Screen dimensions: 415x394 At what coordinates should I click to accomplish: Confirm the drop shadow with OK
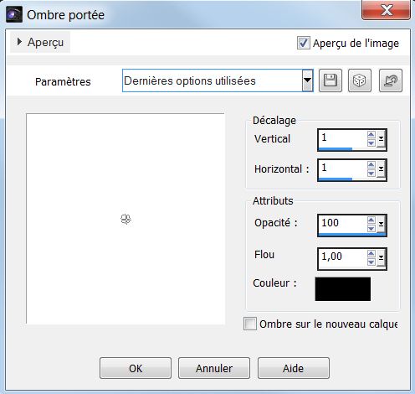point(136,368)
